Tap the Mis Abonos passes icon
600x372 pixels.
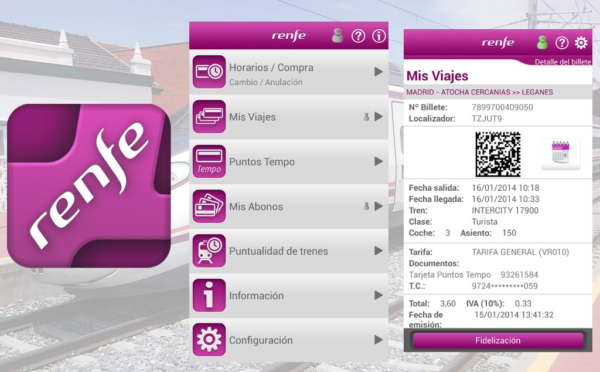[209, 206]
